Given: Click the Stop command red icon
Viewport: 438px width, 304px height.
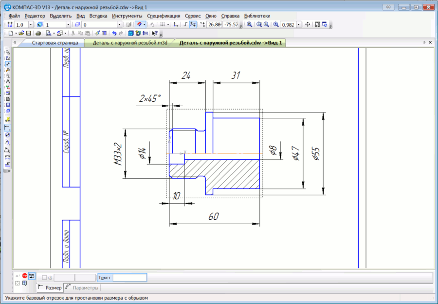Looking at the screenshot, I should tap(25, 276).
